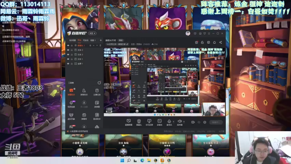291x164 pixels.
Task: Add a 多媒体 multimedia source
Action: click(x=159, y=122)
